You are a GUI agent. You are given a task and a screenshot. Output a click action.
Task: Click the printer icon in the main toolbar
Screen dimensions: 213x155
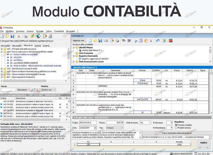[25, 36]
